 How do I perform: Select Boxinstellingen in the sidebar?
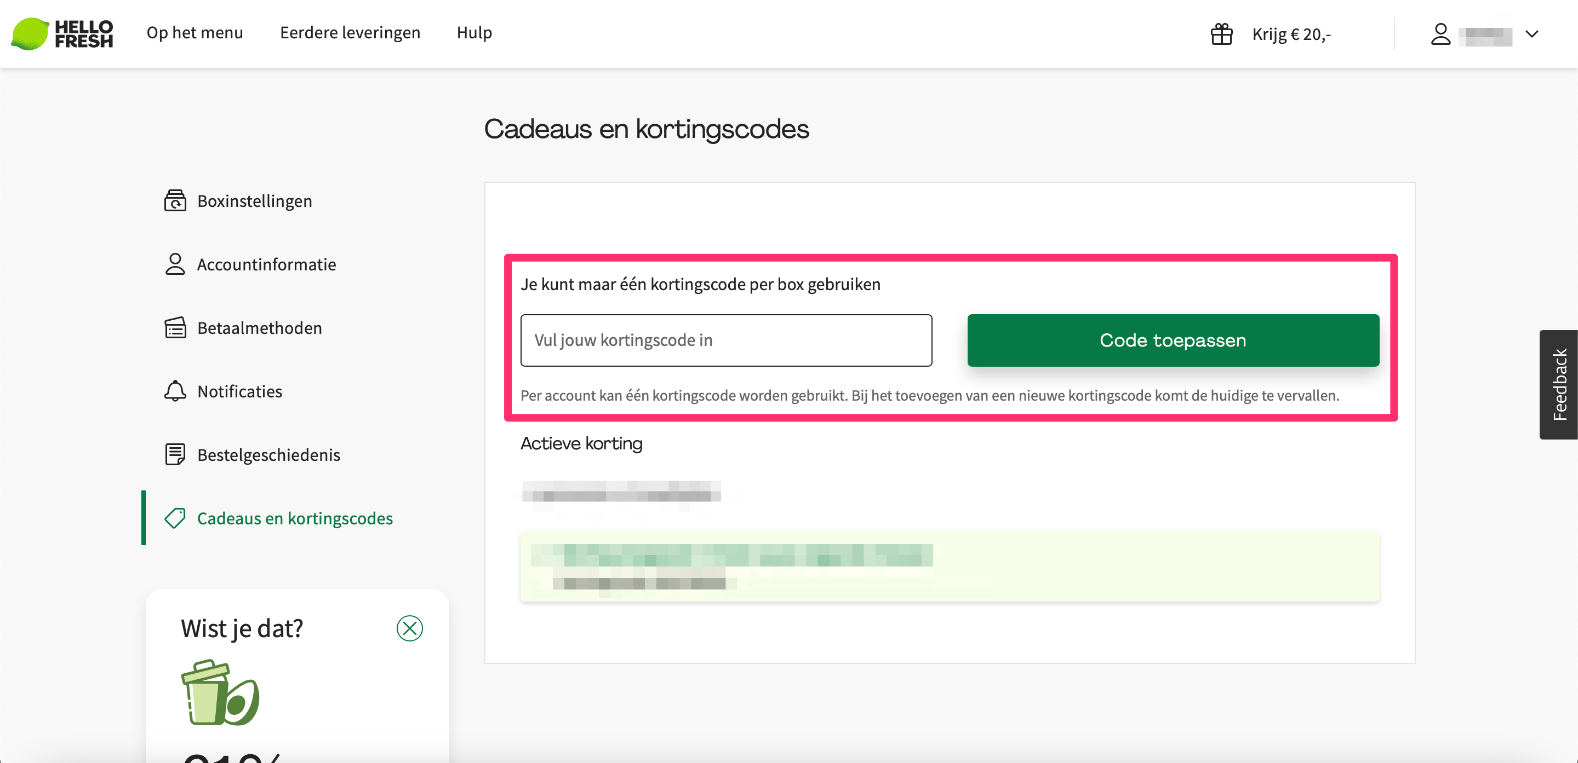point(254,201)
